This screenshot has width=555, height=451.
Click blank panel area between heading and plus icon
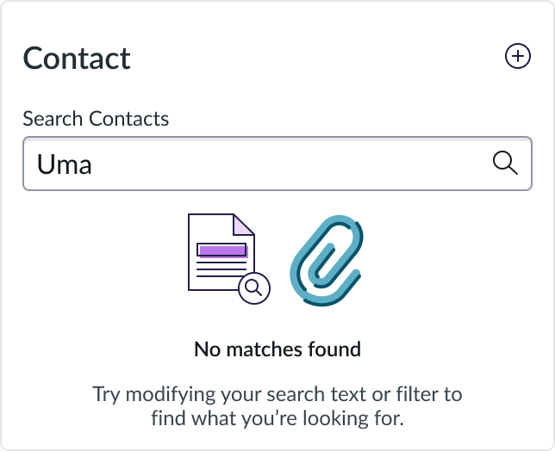(319, 58)
